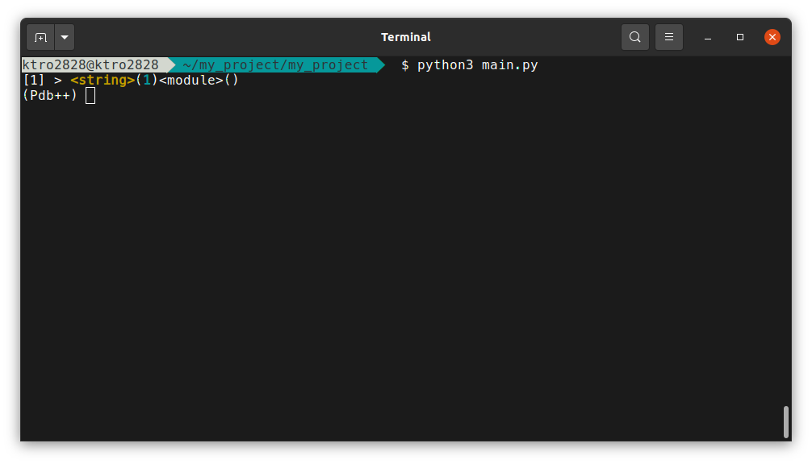
Task: Click the <module>() text
Action: pyautogui.click(x=199, y=81)
